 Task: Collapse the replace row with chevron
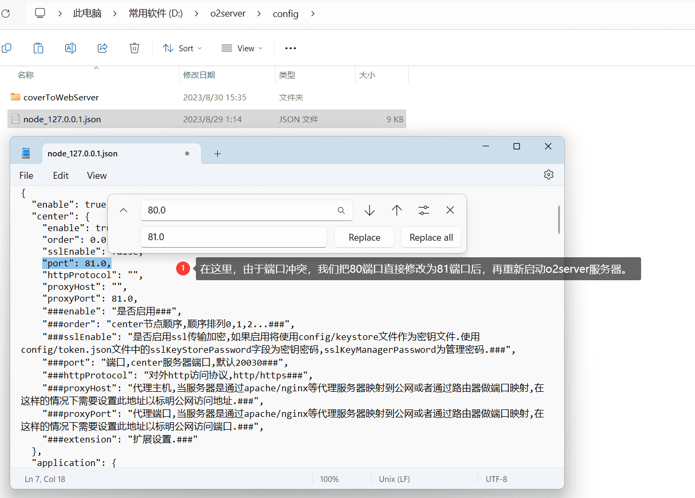pos(123,210)
